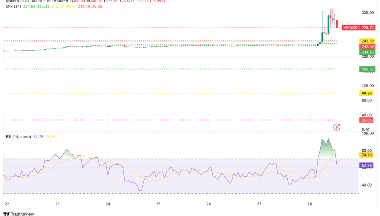Viewport: 380px width, 216px height.
Task: Click the RSI peak above 80 on the 28th
Action: pos(328,139)
